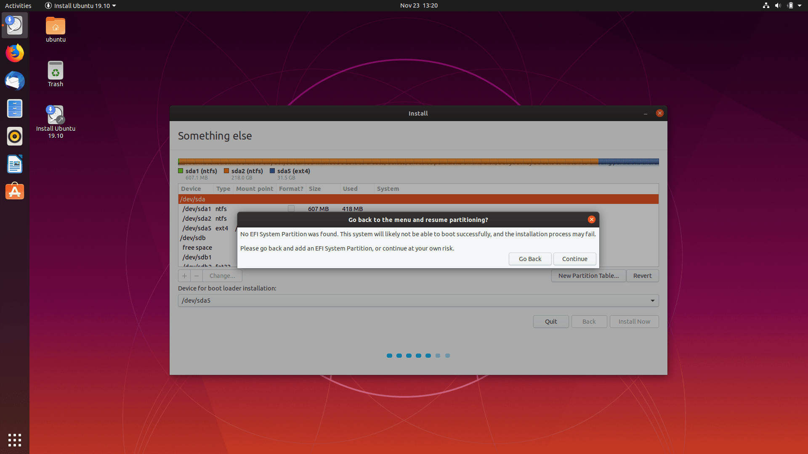Launch Thunderbird mail from dock
Viewport: 808px width, 454px height.
15,81
